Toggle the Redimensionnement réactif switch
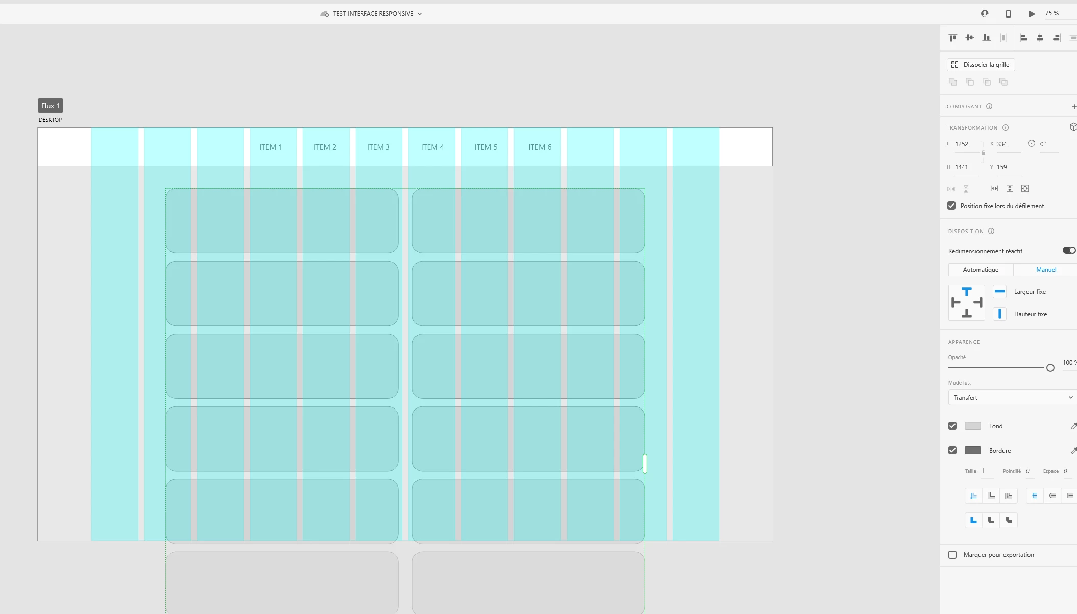This screenshot has width=1077, height=614. click(x=1069, y=250)
